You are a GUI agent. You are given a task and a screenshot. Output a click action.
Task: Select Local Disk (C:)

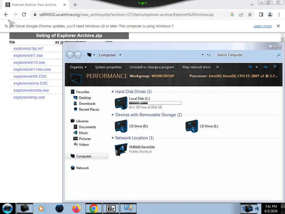[x=148, y=103]
